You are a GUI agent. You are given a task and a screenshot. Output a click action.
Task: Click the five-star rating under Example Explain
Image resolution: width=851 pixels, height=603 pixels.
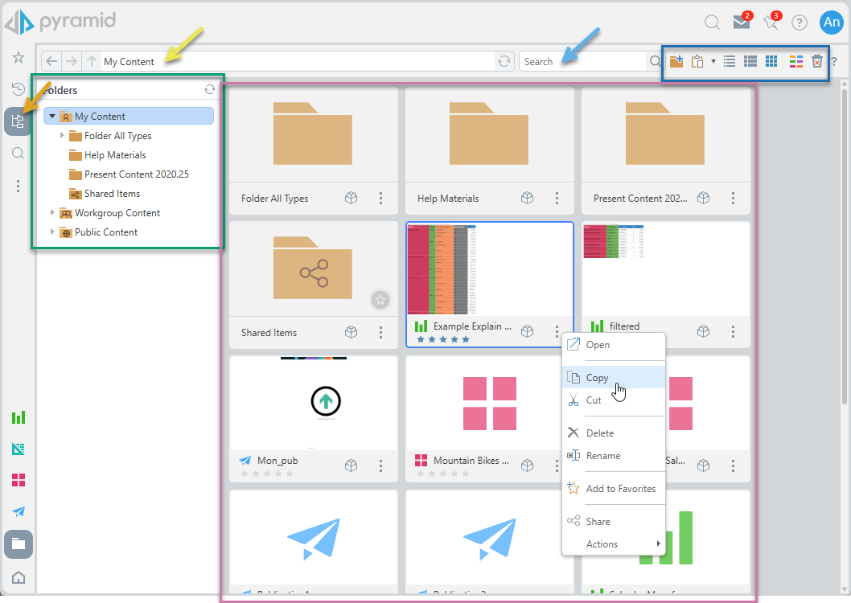(442, 339)
